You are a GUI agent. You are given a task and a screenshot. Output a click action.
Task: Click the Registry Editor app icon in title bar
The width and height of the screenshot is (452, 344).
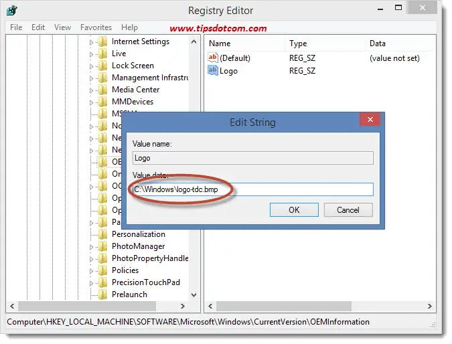(13, 11)
